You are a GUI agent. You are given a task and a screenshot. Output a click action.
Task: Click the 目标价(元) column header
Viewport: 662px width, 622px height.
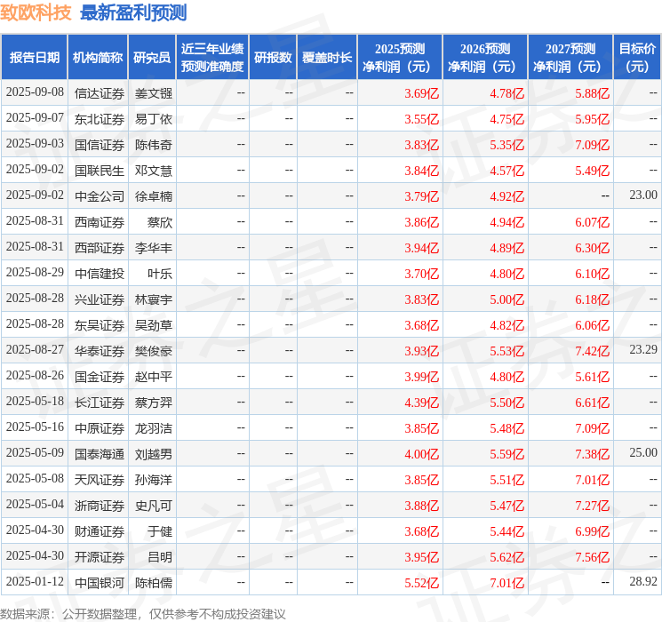(637, 58)
